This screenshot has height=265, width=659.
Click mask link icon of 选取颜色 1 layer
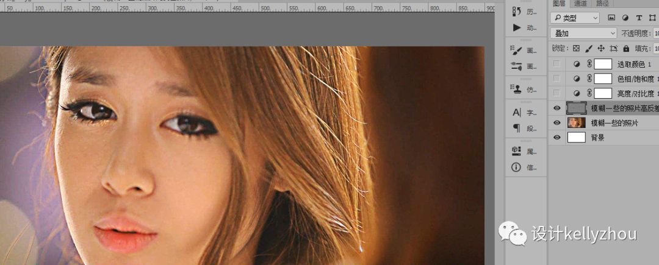589,64
